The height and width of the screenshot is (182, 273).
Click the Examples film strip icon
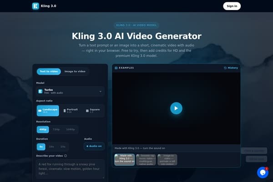(x=116, y=68)
